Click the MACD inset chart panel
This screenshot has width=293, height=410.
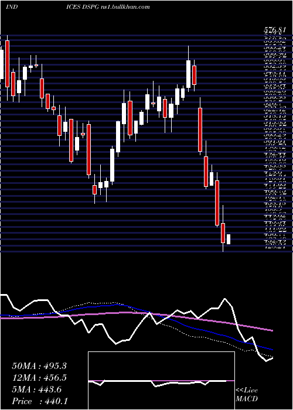(161, 381)
